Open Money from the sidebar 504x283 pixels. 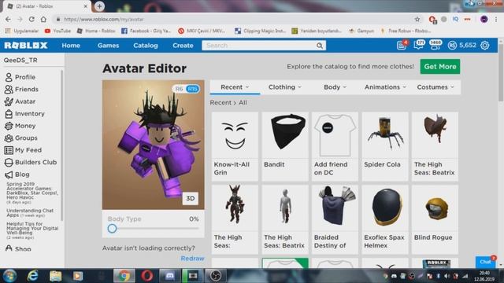coord(20,126)
